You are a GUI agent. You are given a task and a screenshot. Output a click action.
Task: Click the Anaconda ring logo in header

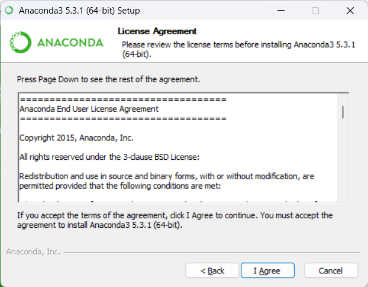pyautogui.click(x=20, y=42)
